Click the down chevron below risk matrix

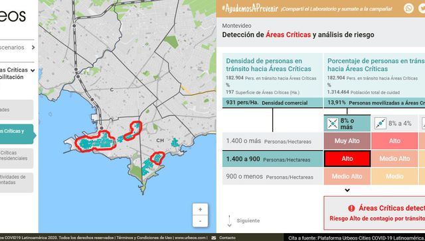point(347,190)
